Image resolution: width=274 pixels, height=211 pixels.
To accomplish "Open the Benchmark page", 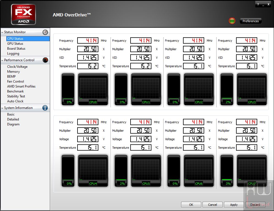I will tap(15, 91).
